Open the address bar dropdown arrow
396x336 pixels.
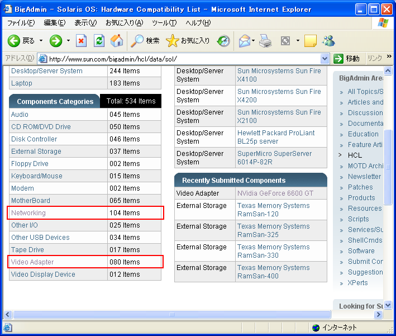pyautogui.click(x=325, y=59)
